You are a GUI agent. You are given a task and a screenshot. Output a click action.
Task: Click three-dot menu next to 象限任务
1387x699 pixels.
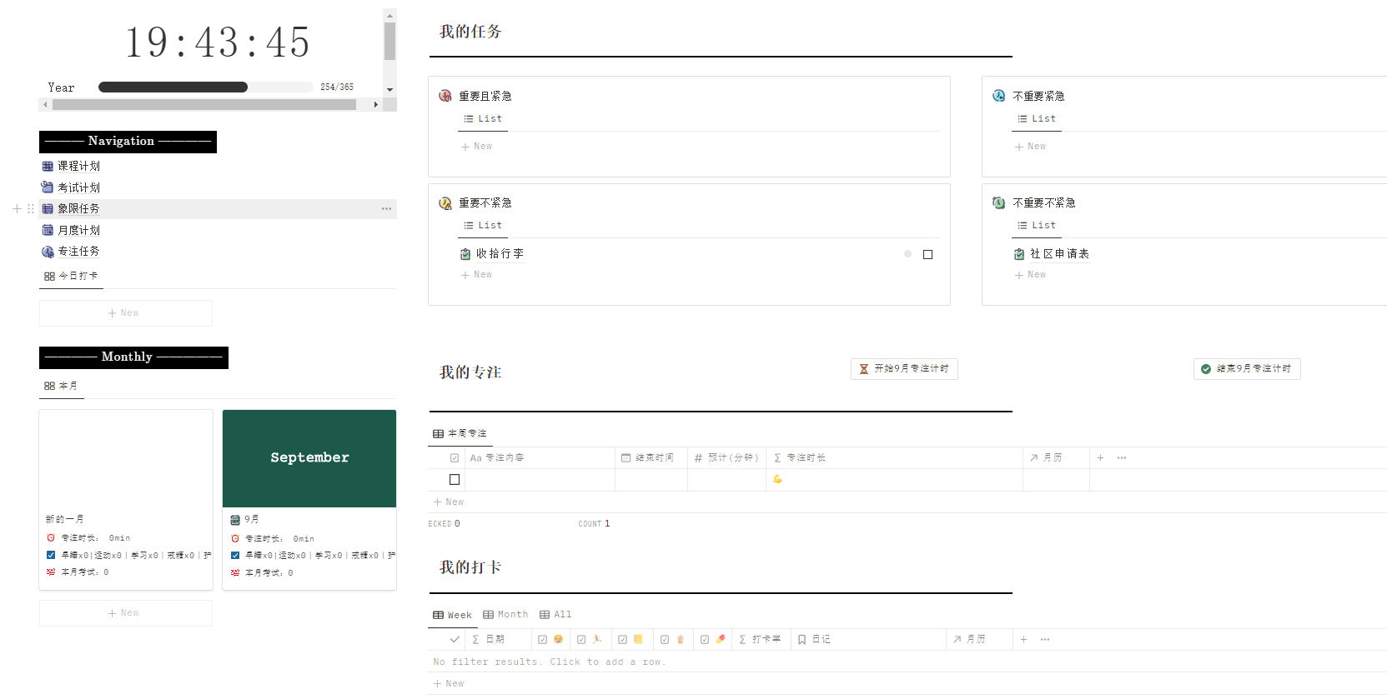(386, 209)
